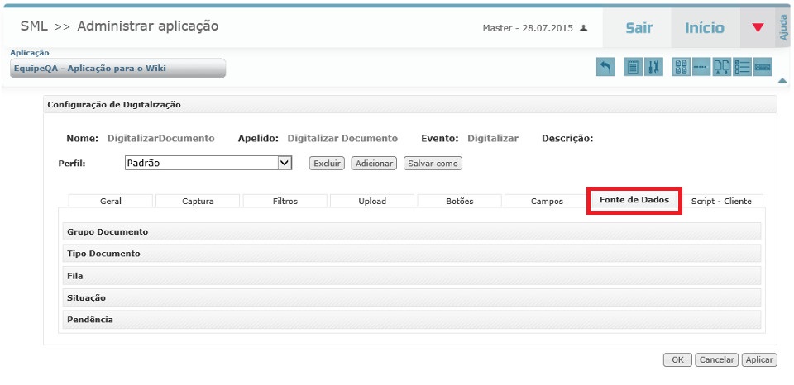Click the user icon beside Master date

point(584,28)
